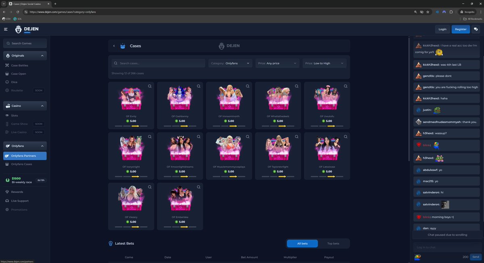Viewport: 484px width, 263px height.
Task: Collapse the Originals sidebar section
Action: tap(42, 56)
